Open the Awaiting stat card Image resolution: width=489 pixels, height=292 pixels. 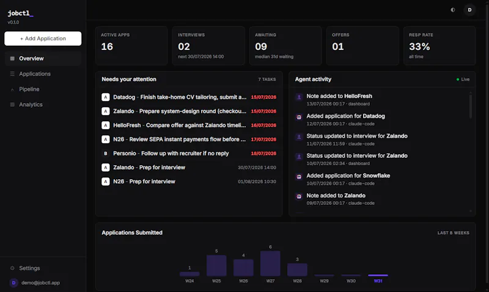(x=285, y=46)
